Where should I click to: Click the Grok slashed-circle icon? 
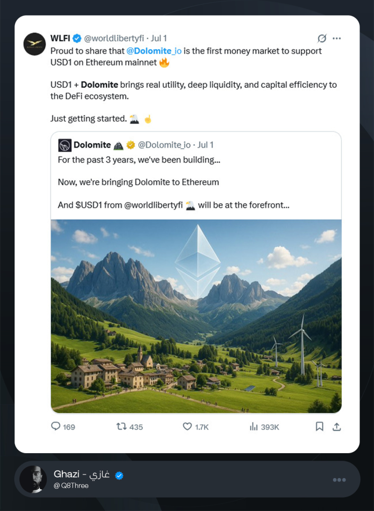pos(322,38)
